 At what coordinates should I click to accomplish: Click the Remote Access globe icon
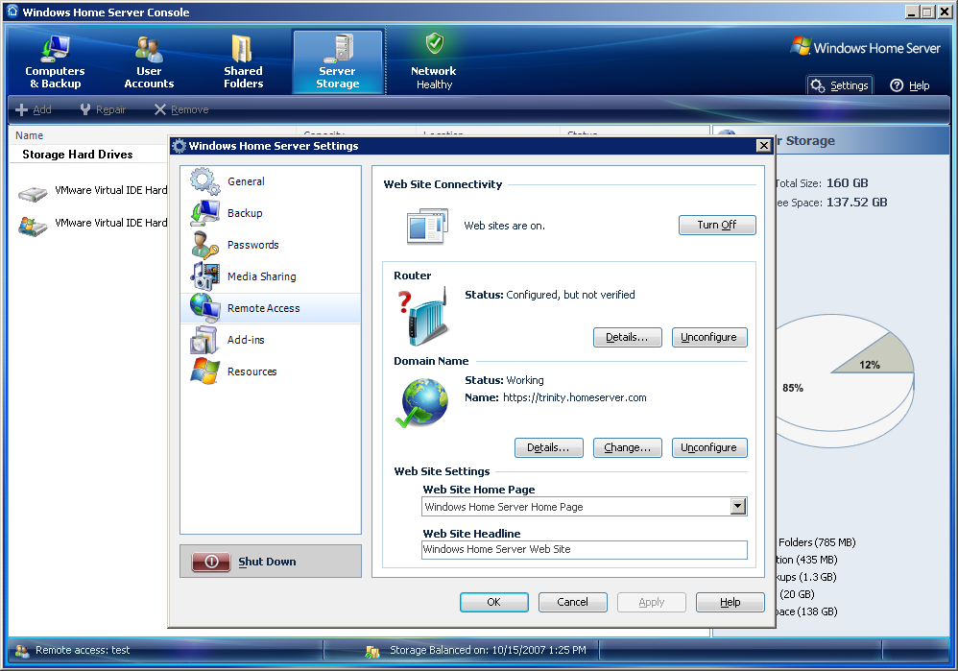click(204, 308)
